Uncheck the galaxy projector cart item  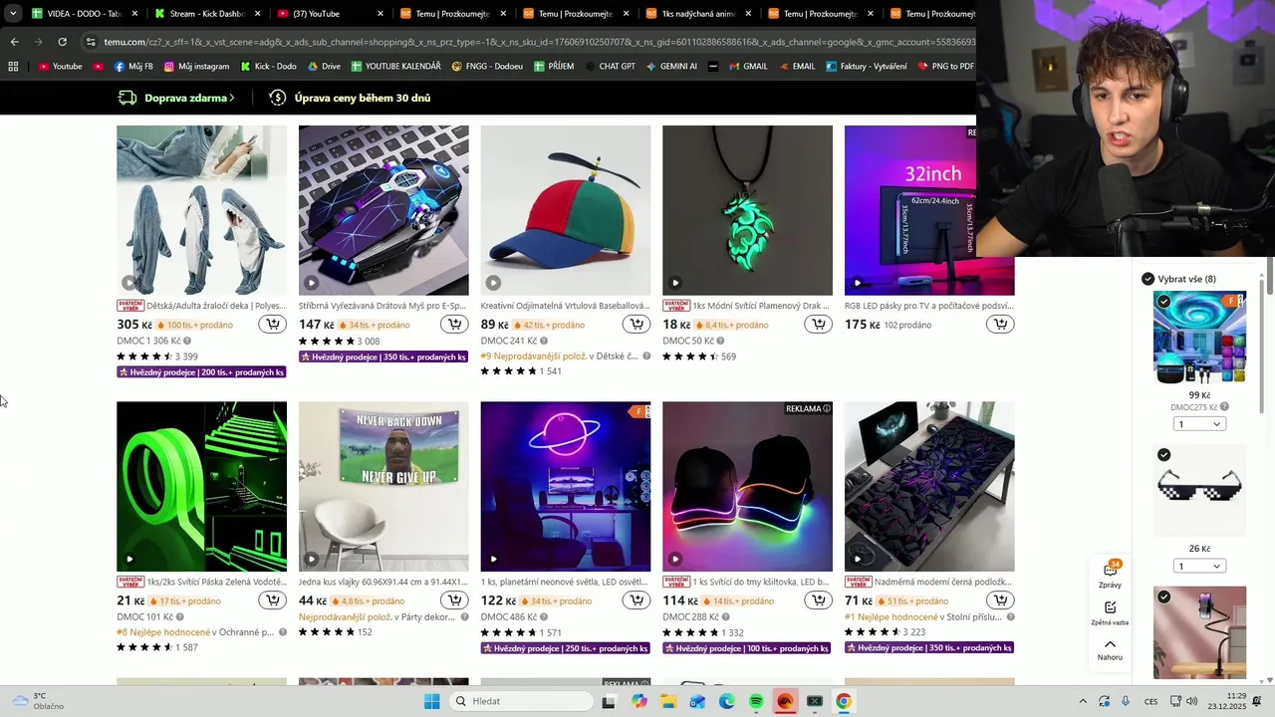point(1164,301)
